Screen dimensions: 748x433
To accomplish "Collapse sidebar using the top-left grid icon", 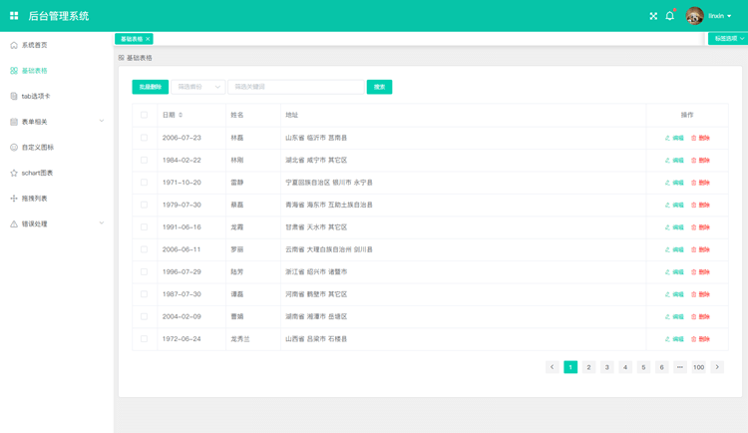I will [14, 16].
